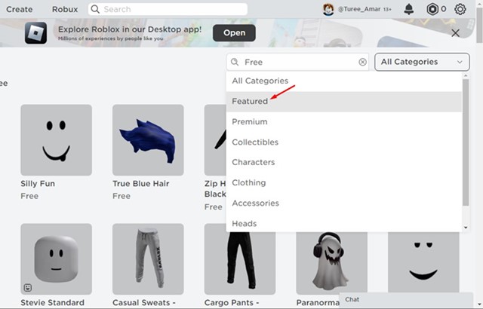Click the Silly Fun item title
Screen dimensions: 483x309
click(x=38, y=184)
